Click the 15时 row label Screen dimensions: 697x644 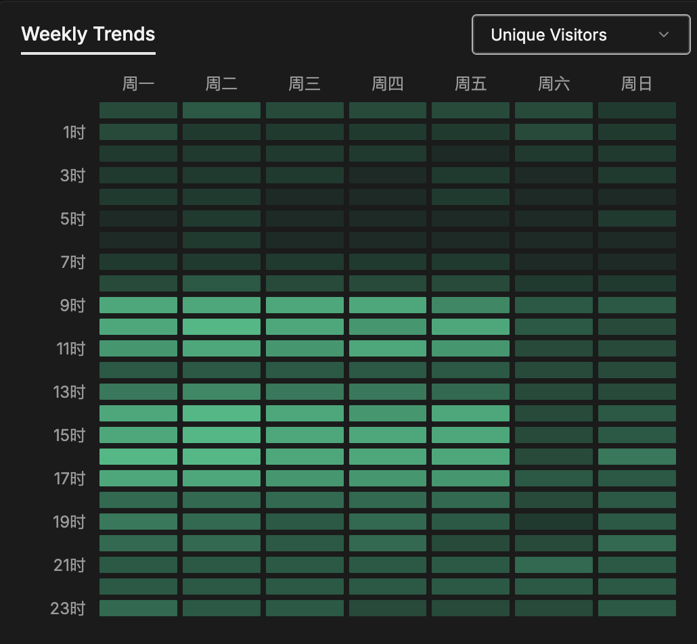70,435
